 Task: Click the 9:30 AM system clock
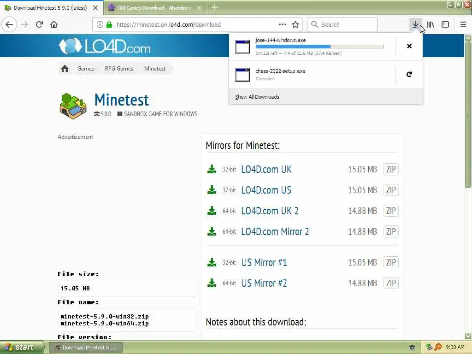pyautogui.click(x=455, y=348)
